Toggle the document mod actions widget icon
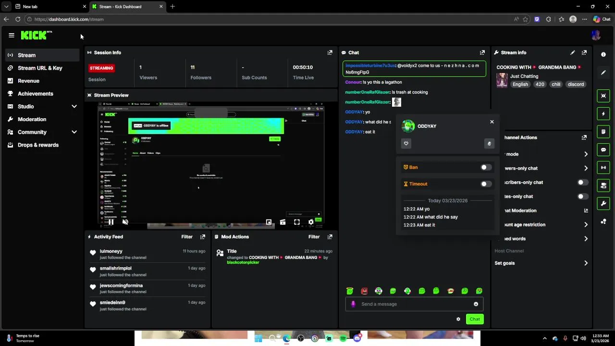Screen dimensions: 615x346 (x=603, y=132)
